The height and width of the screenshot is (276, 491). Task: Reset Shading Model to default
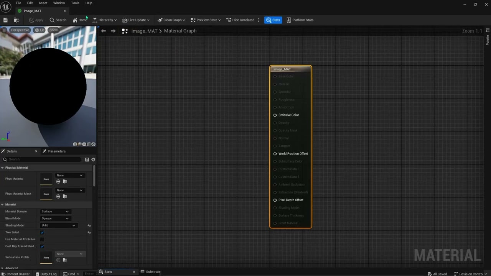point(89,226)
